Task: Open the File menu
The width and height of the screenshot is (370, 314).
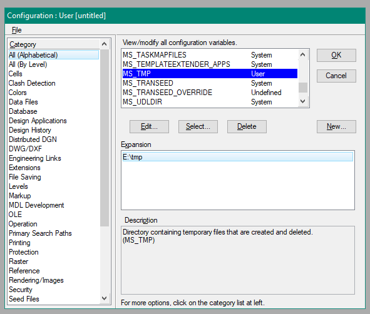Action: pyautogui.click(x=16, y=30)
